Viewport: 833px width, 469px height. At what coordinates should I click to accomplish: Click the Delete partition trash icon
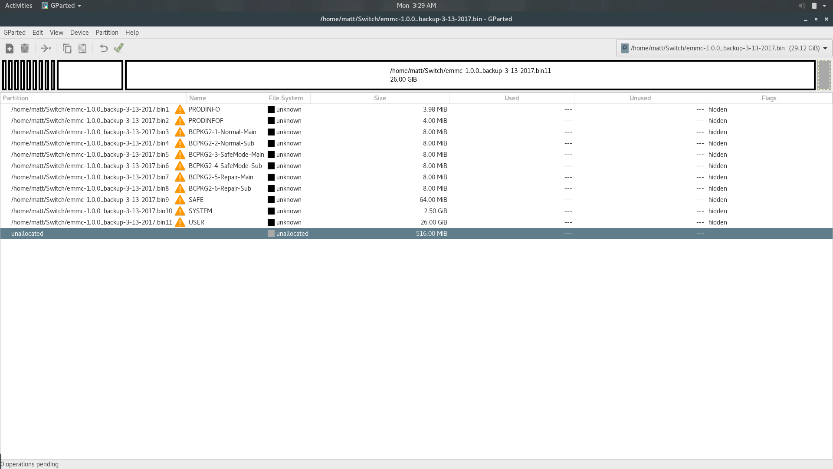pyautogui.click(x=25, y=48)
